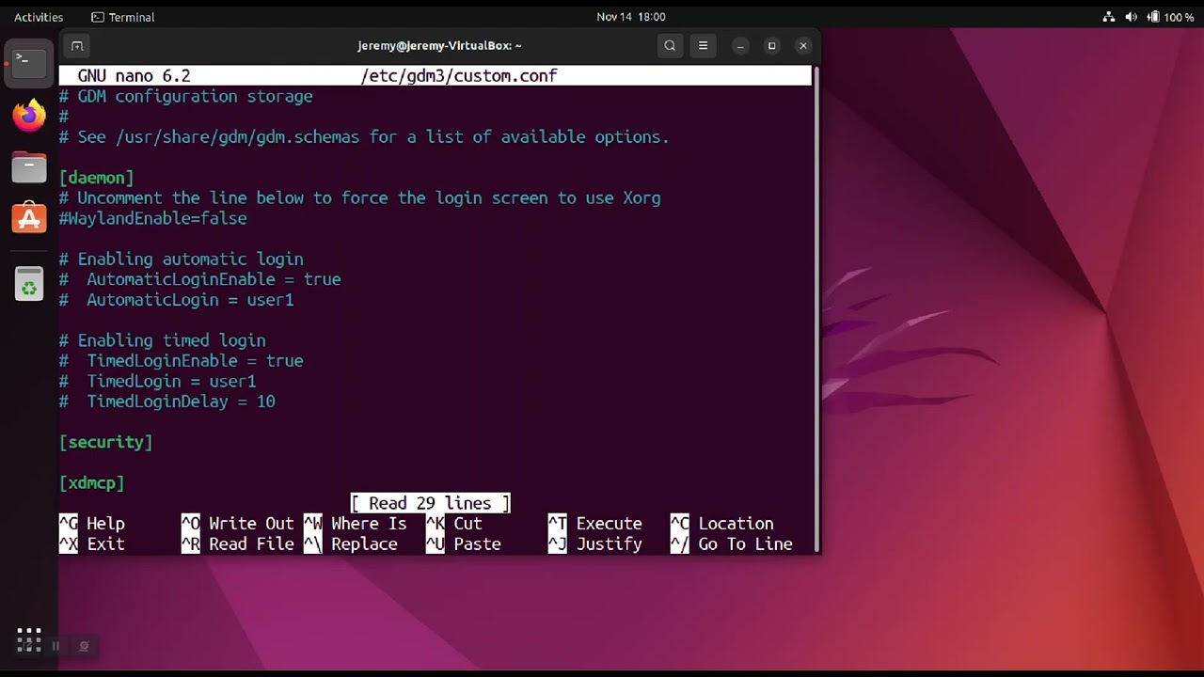Click the ^O Write Out shortcut label

pos(238,524)
